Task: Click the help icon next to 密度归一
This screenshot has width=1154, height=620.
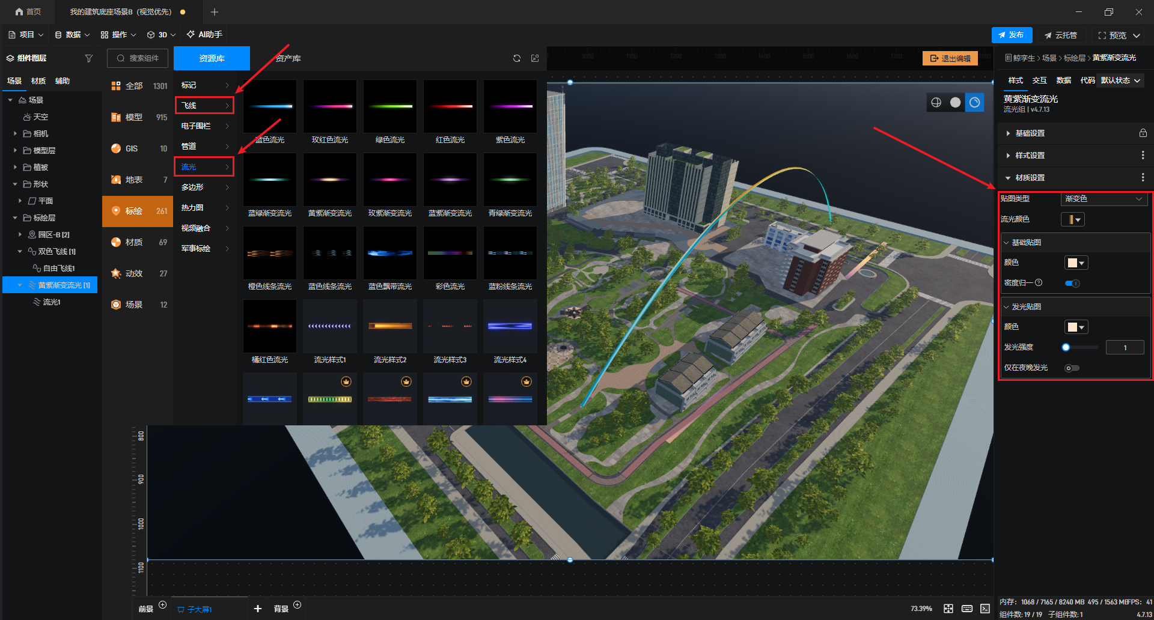Action: [1039, 282]
